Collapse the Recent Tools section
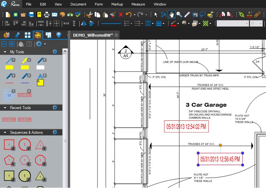The height and width of the screenshot is (188, 266). click(x=5, y=108)
